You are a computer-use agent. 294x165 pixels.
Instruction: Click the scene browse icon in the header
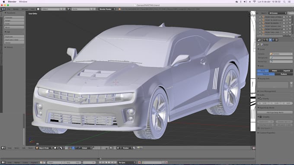(69, 9)
